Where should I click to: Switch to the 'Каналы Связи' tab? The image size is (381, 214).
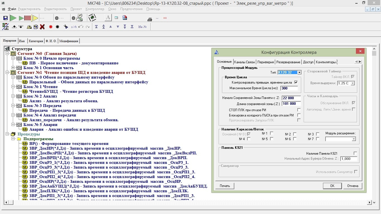(244, 62)
